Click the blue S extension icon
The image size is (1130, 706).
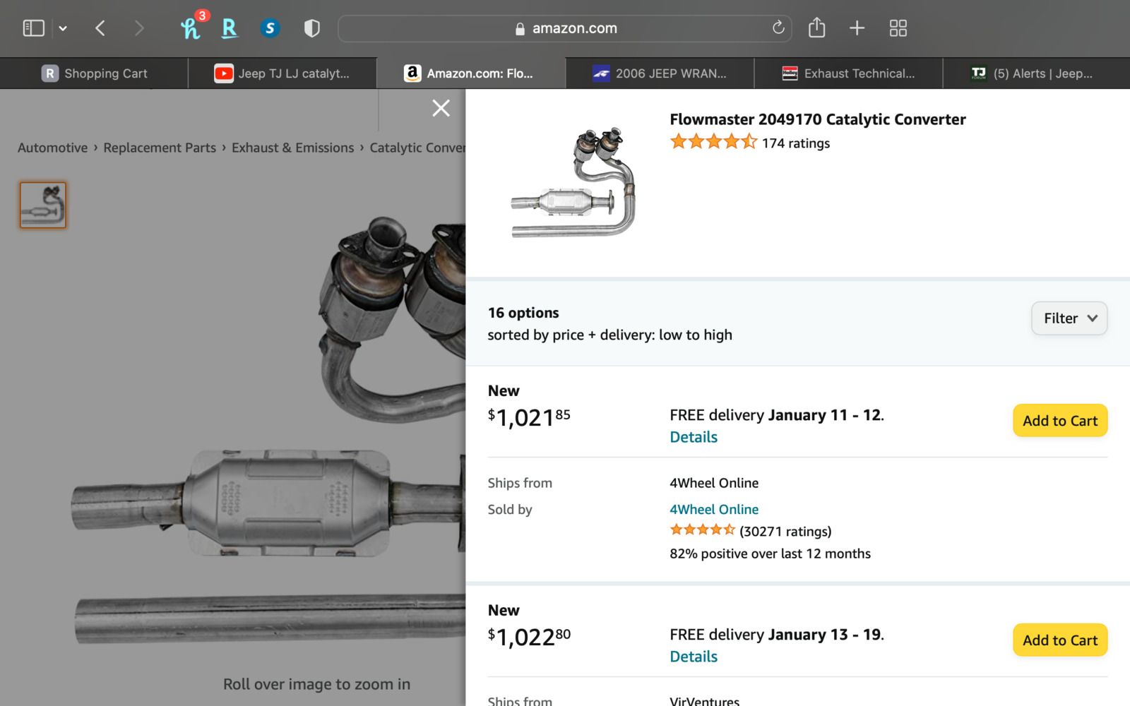270,28
